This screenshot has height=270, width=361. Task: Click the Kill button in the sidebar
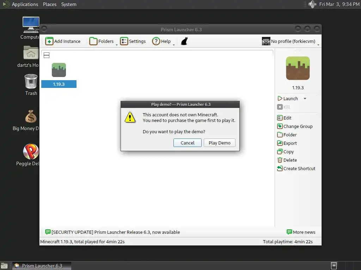(284, 107)
